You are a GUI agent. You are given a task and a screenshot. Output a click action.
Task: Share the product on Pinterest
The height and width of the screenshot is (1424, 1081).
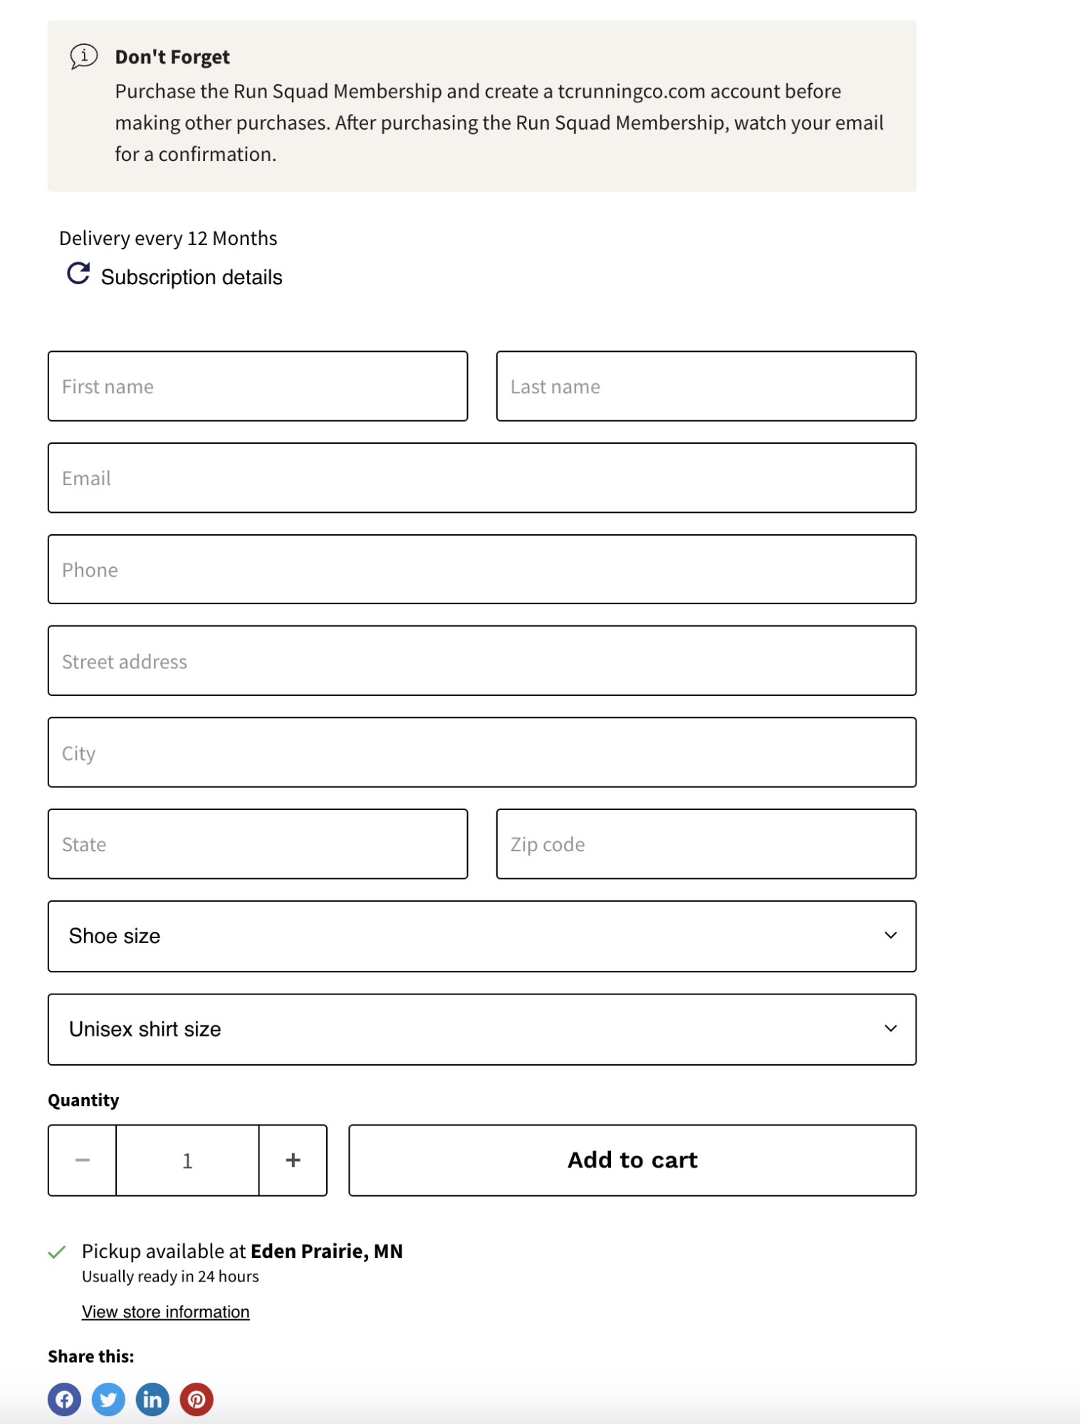[197, 1398]
